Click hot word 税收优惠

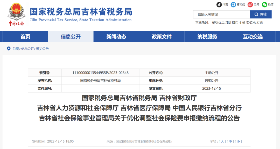pos(218,23)
